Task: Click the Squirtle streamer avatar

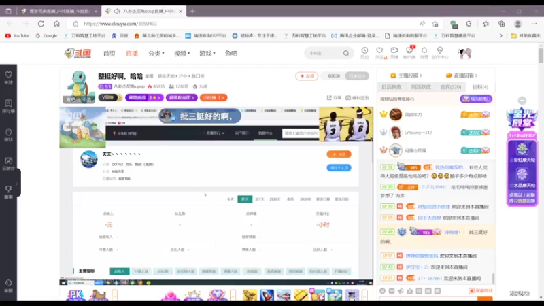Action: coord(79,86)
